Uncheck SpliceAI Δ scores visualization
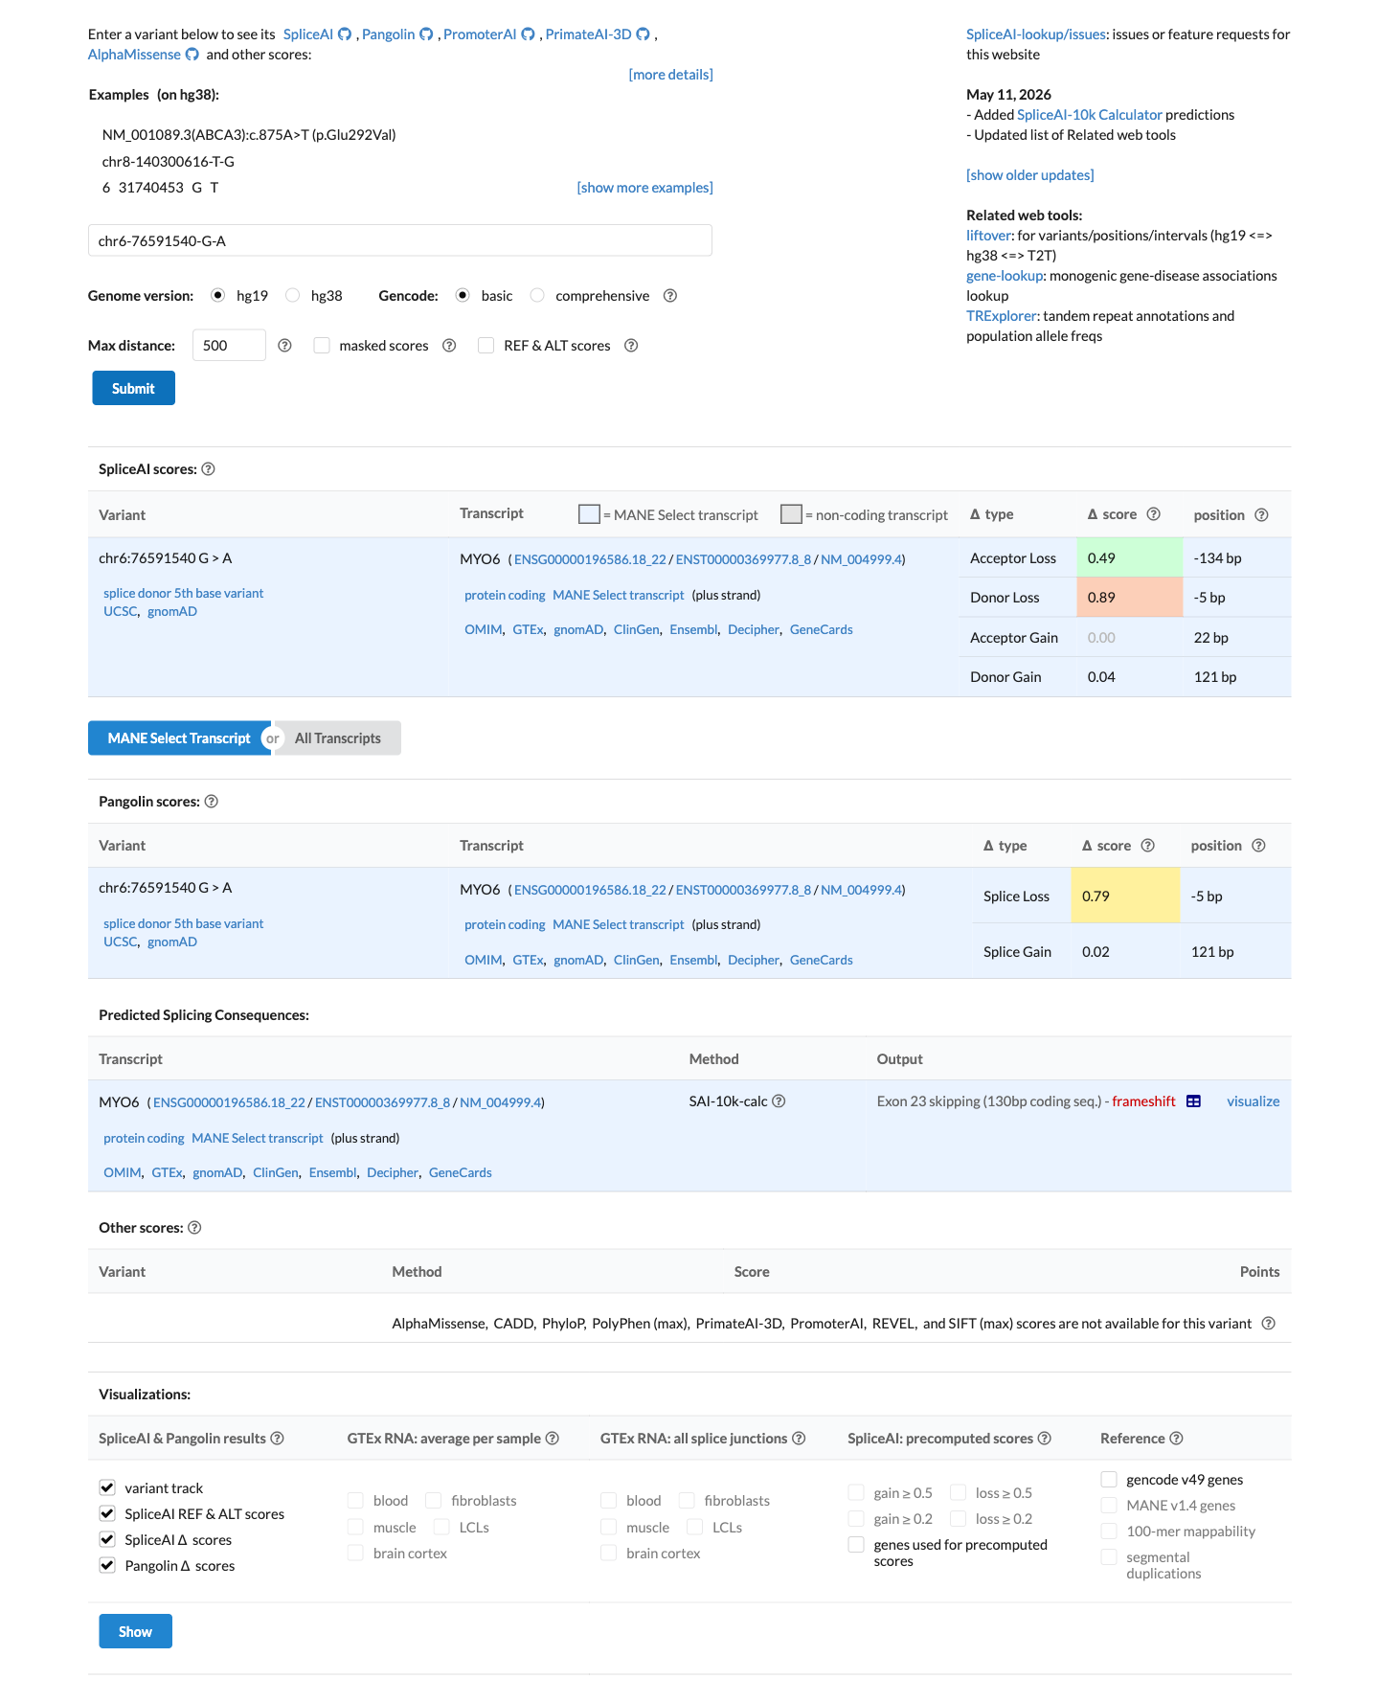This screenshot has width=1378, height=1702. coord(107,1539)
